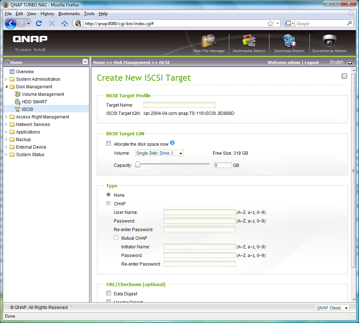Expand Applications tree node

coord(6,132)
